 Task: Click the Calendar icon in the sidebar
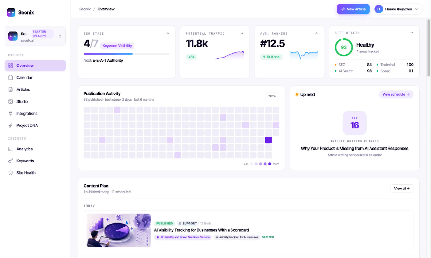(x=11, y=77)
